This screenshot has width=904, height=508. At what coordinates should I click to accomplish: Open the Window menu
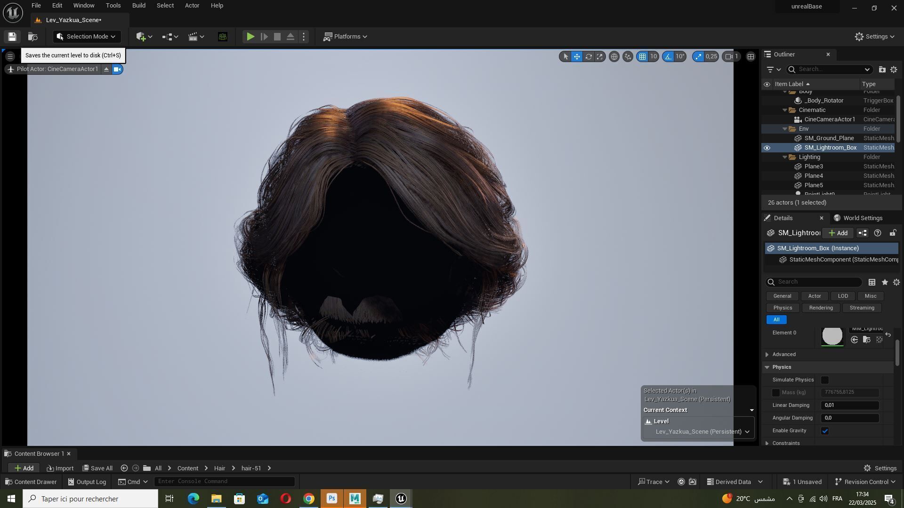[84, 6]
